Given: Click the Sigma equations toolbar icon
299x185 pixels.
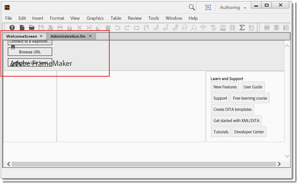Looking at the screenshot, I should point(242,27).
